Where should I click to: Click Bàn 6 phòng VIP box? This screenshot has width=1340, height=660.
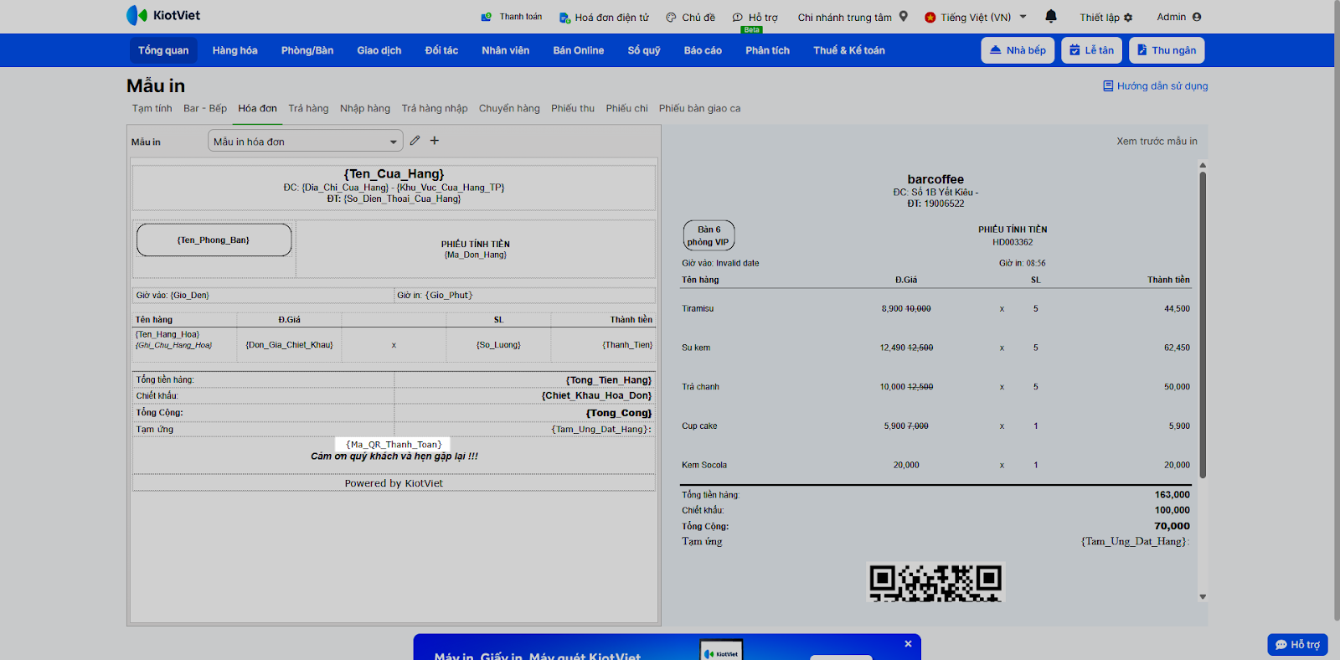tap(709, 235)
